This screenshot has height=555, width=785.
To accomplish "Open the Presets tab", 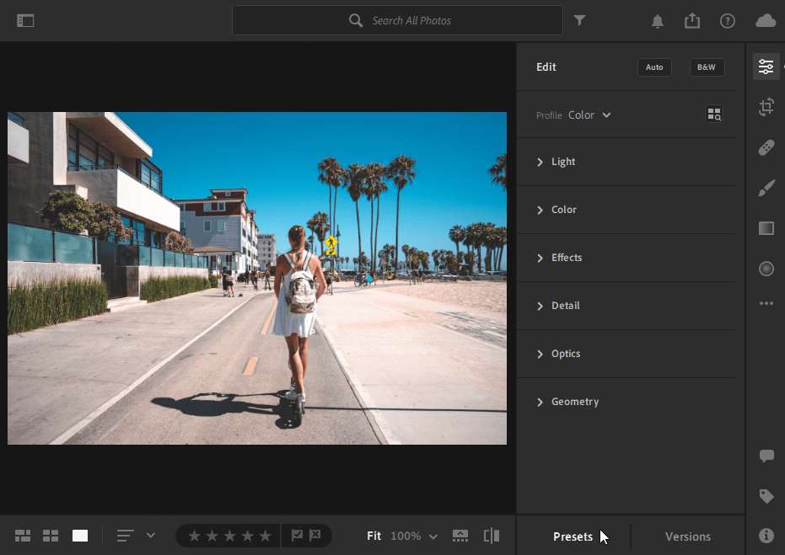I will point(573,536).
